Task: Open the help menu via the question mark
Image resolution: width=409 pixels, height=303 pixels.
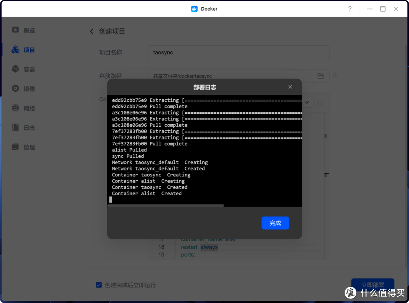Action: point(350,8)
